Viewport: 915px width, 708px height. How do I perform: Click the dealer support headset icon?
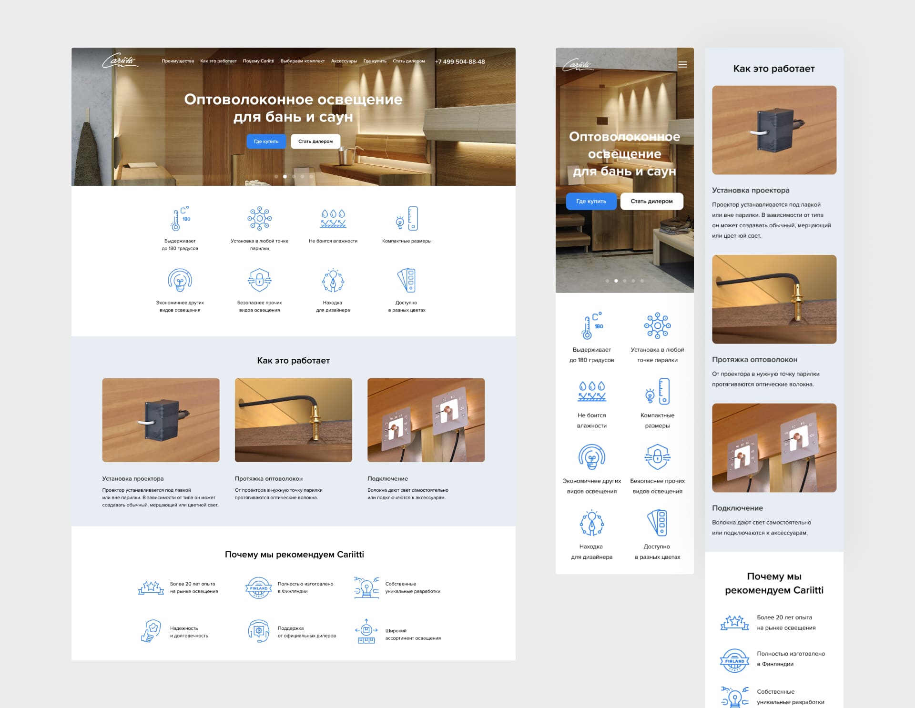click(x=258, y=631)
